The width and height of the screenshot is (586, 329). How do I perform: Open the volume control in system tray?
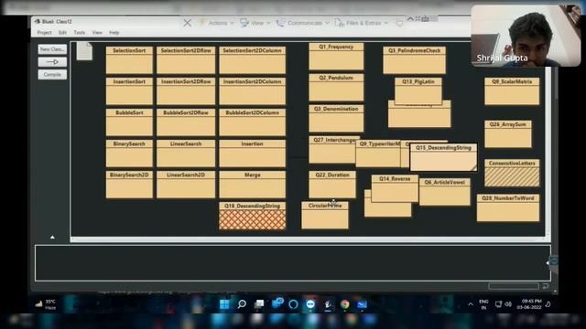(508, 304)
